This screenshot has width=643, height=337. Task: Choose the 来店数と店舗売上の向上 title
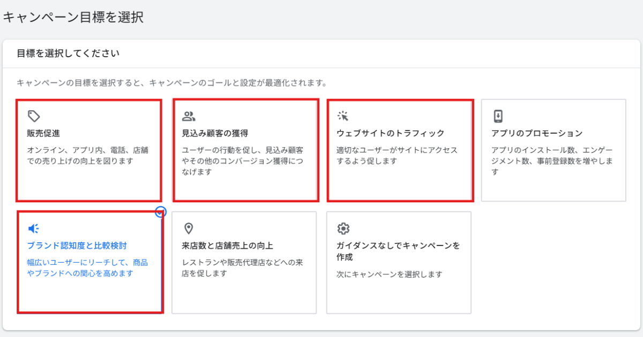click(228, 246)
